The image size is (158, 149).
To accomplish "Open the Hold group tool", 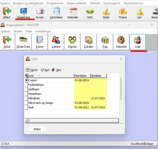I will pyautogui.click(x=90, y=13).
